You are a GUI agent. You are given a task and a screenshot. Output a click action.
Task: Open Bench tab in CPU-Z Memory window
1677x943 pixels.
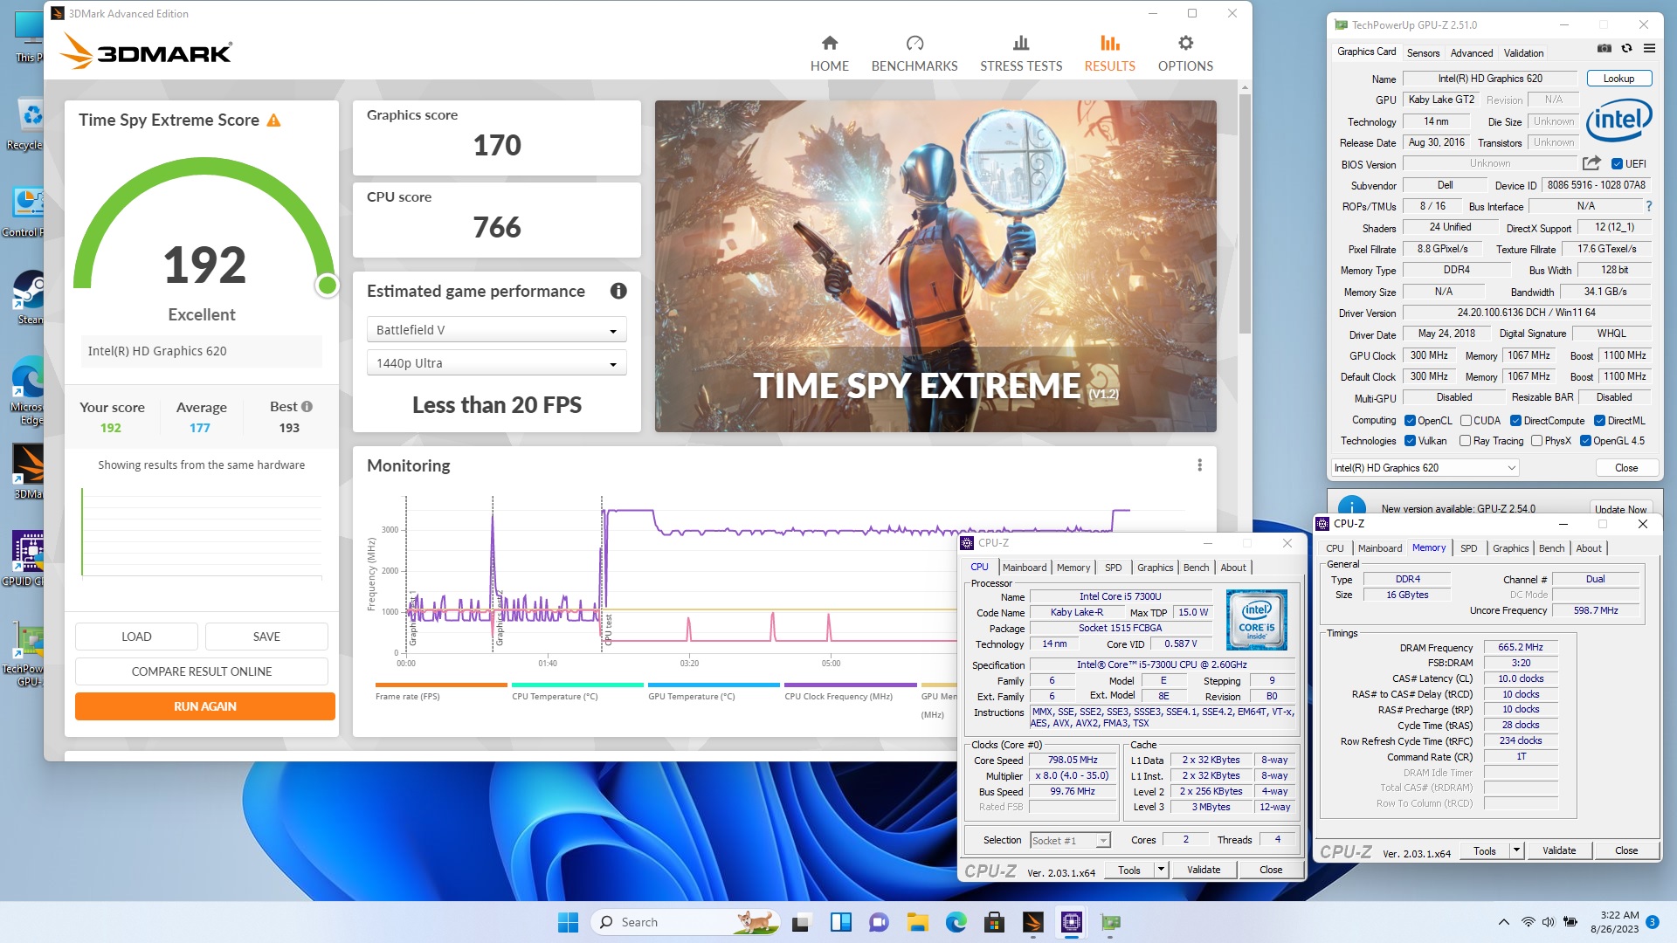pos(1551,548)
